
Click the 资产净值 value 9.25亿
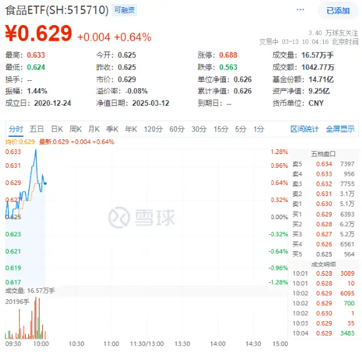[x=319, y=91]
